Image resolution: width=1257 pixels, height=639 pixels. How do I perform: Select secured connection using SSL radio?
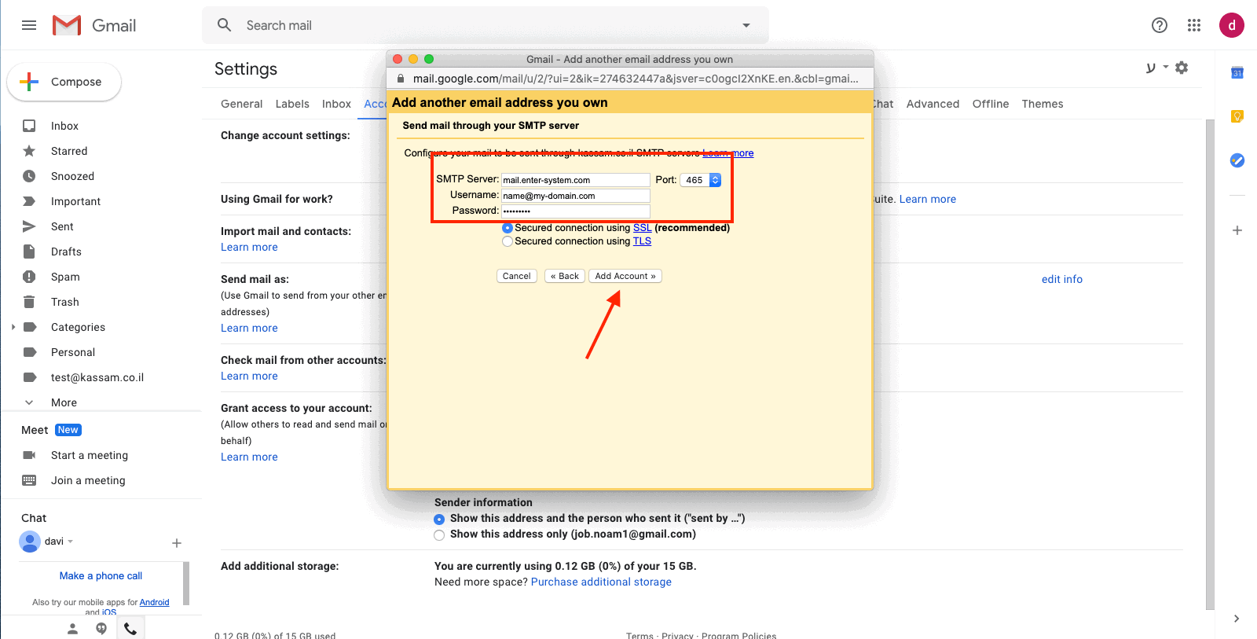coord(508,228)
